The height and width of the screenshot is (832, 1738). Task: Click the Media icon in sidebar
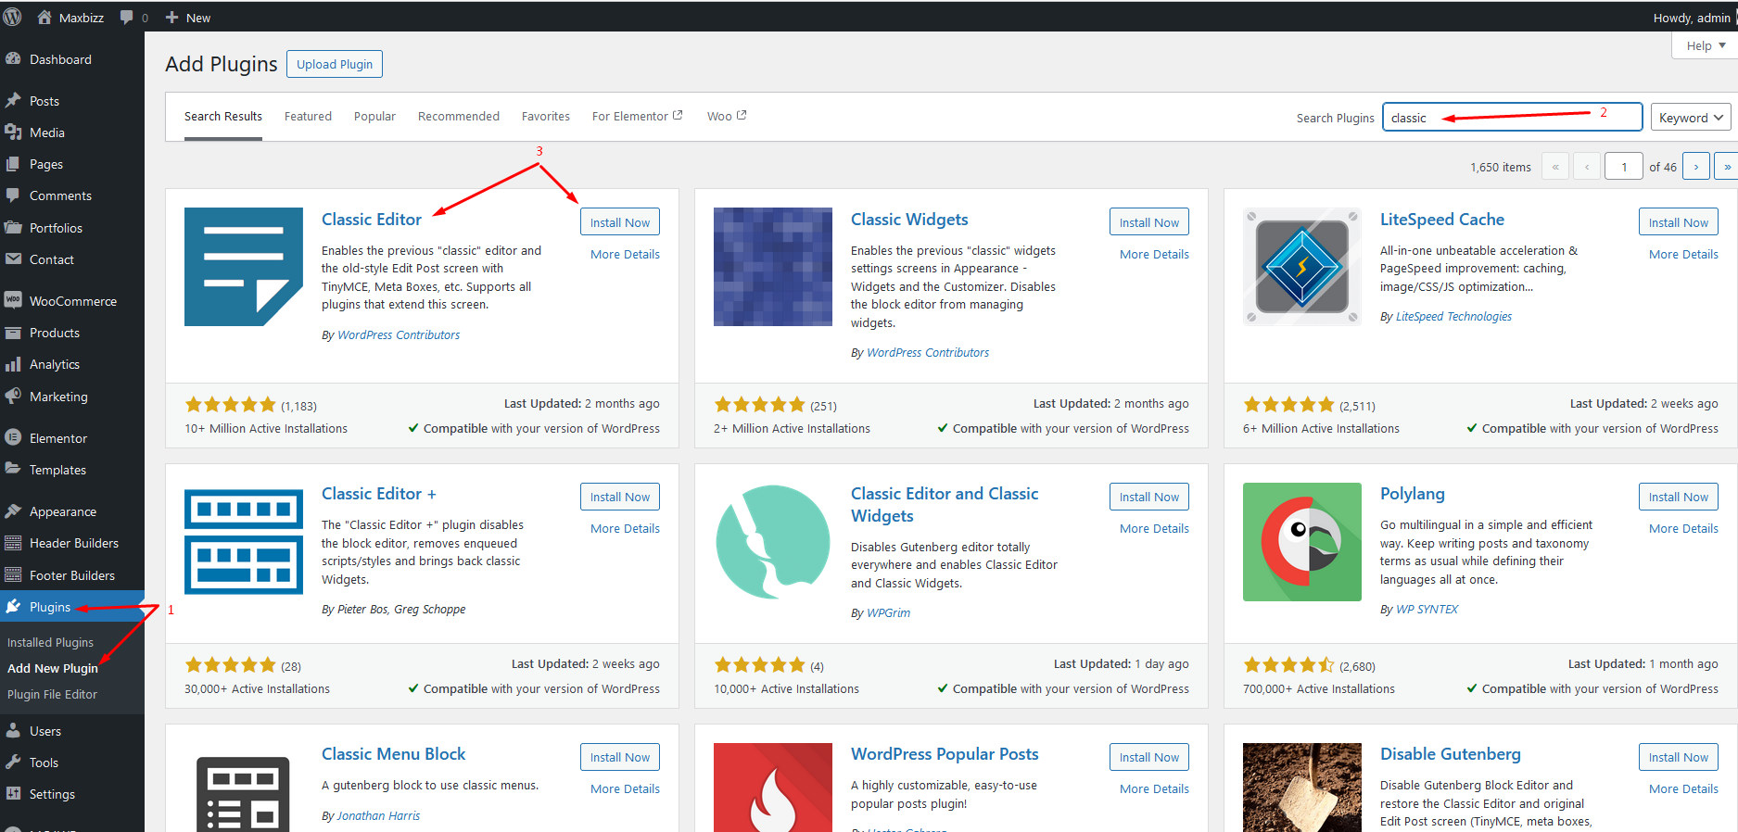click(13, 132)
